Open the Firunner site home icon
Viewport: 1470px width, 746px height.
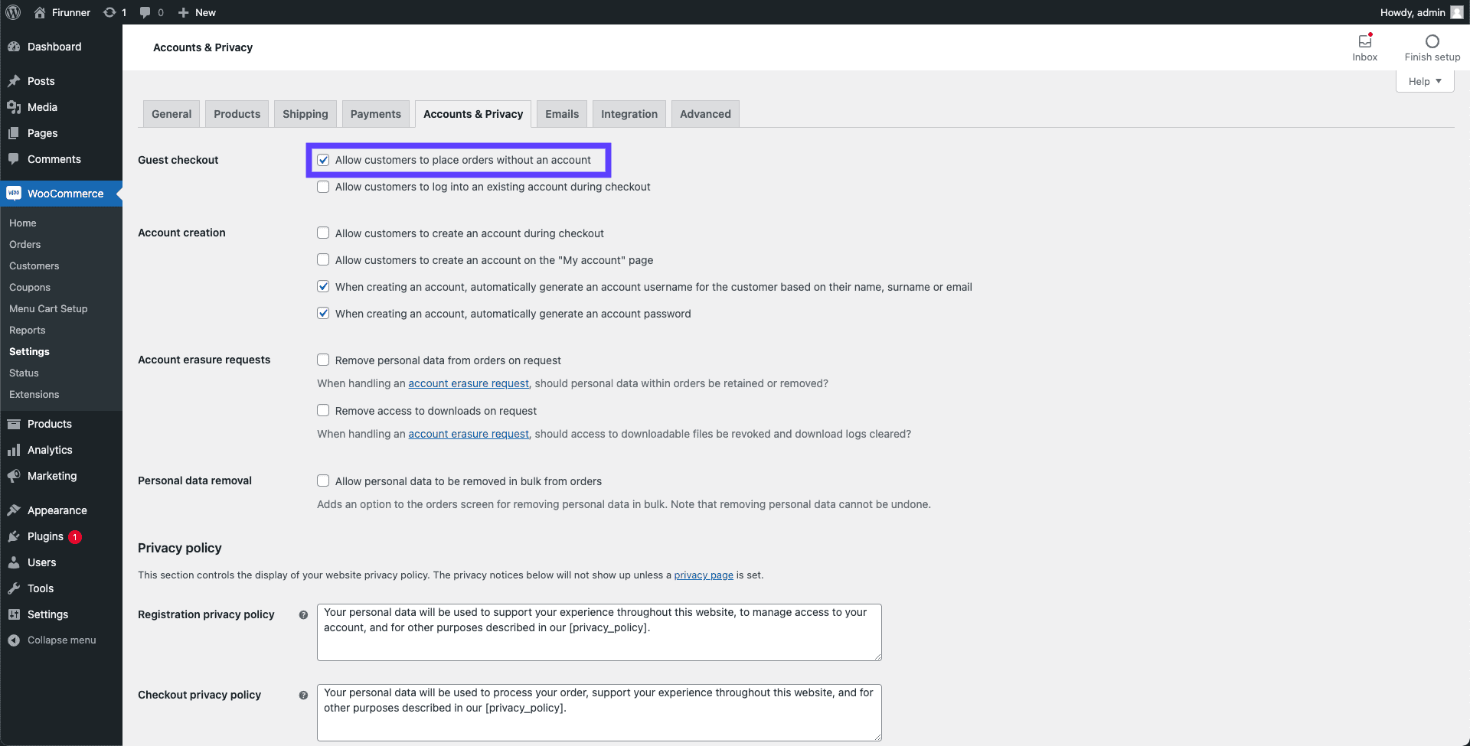click(x=40, y=12)
